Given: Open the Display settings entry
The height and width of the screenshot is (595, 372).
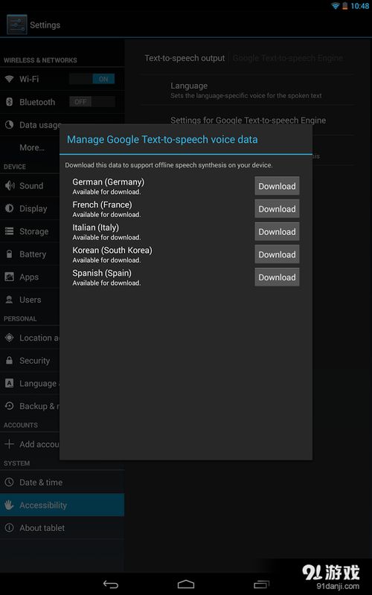Looking at the screenshot, I should coord(30,208).
